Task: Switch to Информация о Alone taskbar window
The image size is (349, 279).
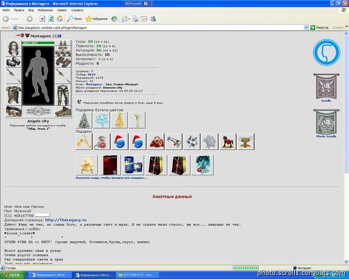Action: 51,275
